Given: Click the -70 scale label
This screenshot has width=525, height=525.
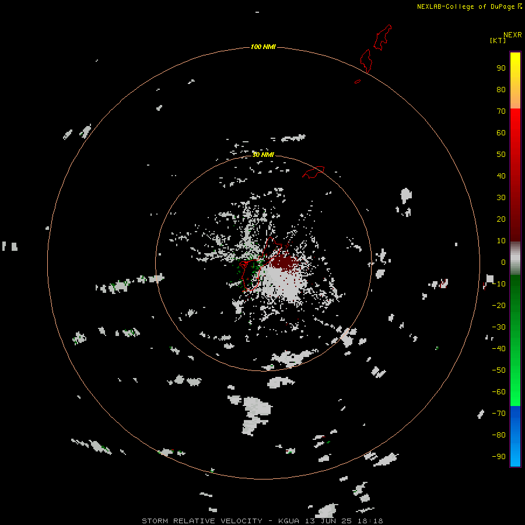Looking at the screenshot, I should pyautogui.click(x=499, y=414).
